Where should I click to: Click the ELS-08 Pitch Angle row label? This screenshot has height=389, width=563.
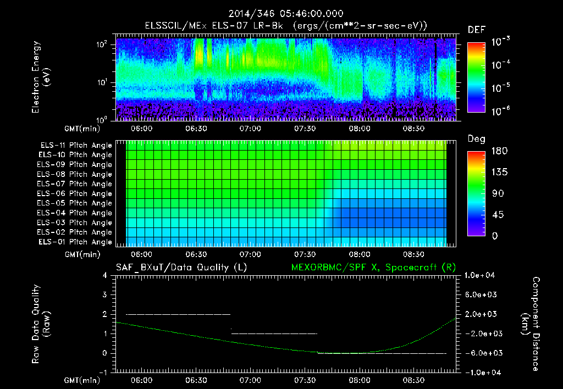75,174
